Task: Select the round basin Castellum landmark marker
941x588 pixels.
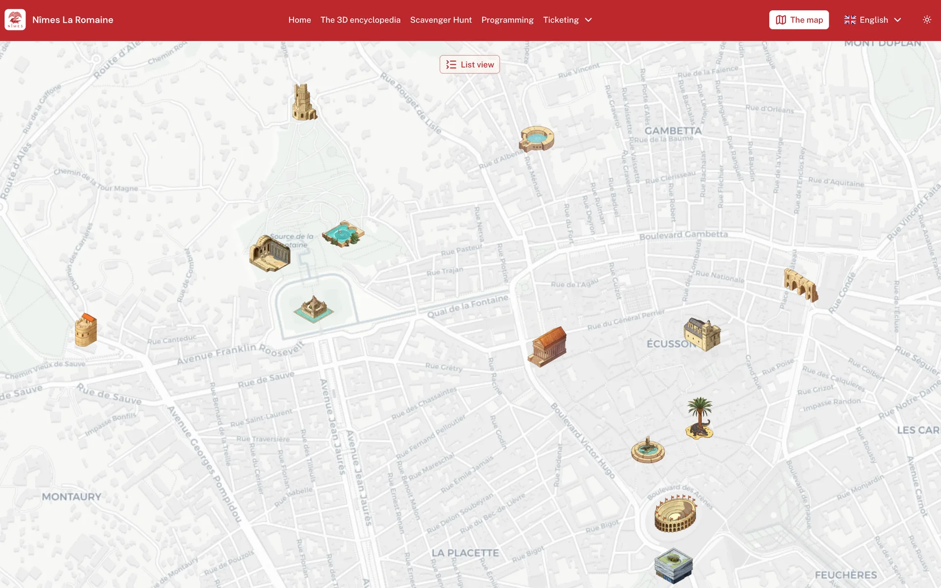Action: tap(537, 139)
